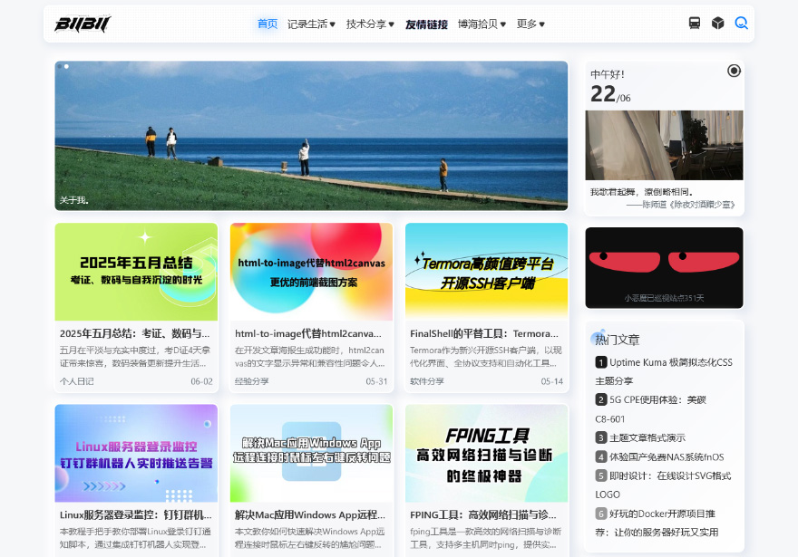Expand the 博海拾贝 dropdown menu

click(482, 24)
